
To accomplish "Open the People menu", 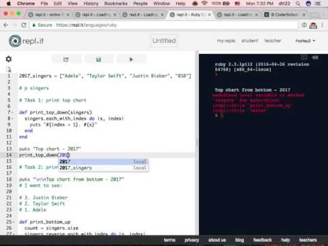I will 140,3.
